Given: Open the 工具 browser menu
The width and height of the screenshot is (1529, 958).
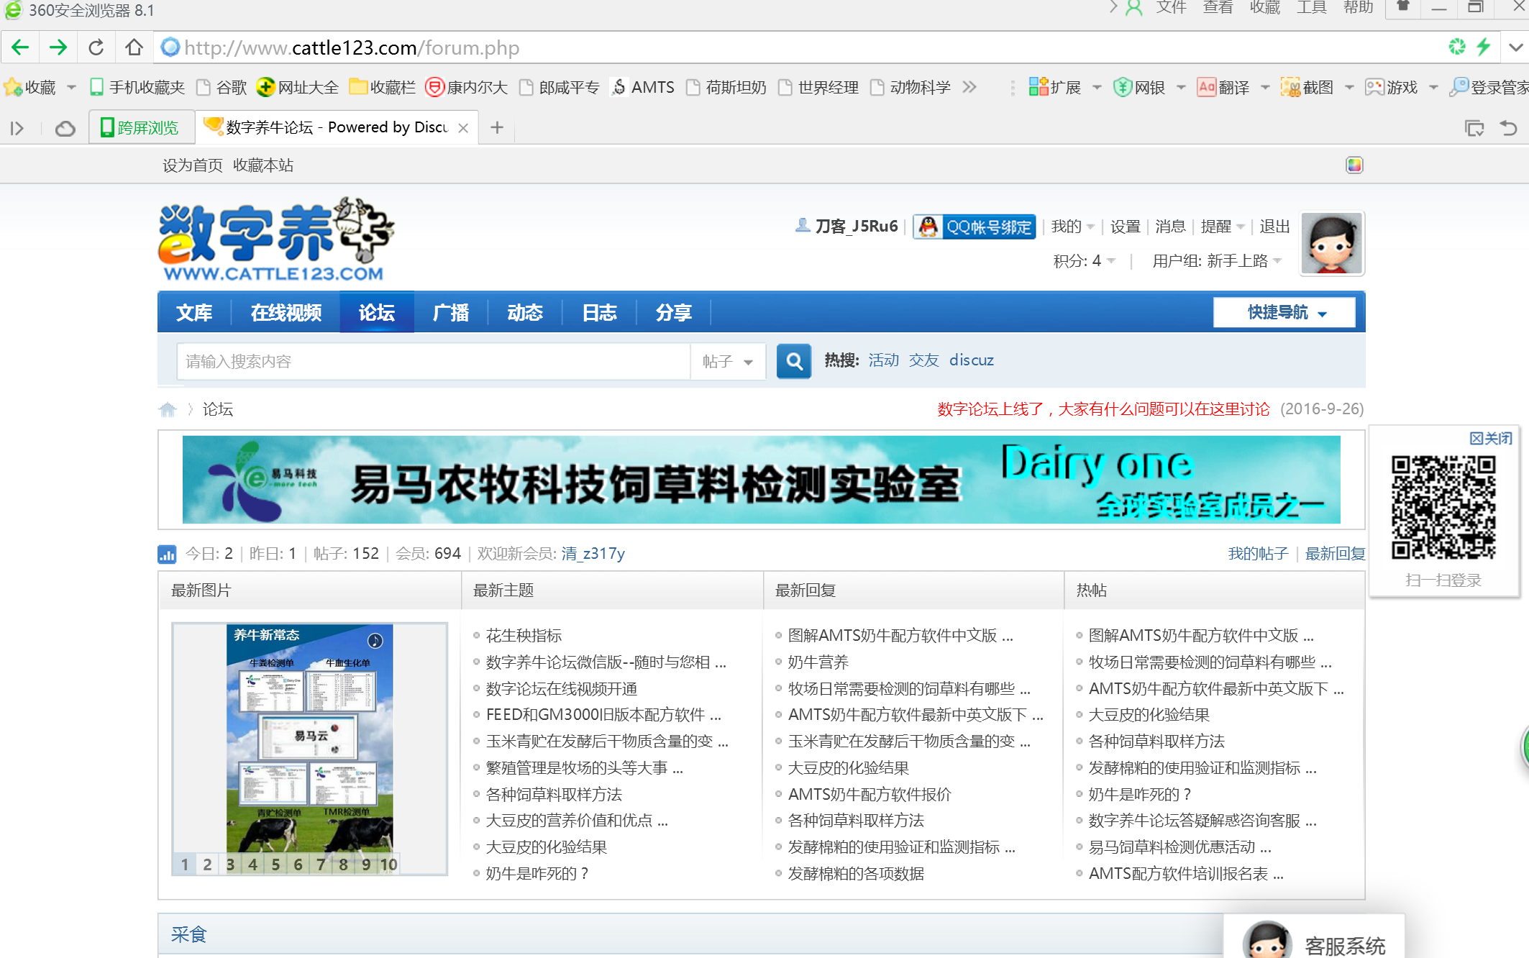Looking at the screenshot, I should (x=1311, y=8).
